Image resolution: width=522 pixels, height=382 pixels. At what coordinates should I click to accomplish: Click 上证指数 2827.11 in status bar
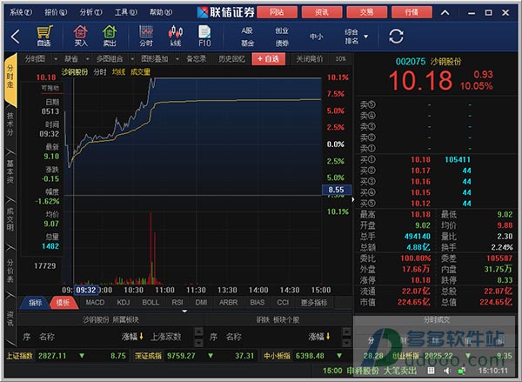(37, 356)
